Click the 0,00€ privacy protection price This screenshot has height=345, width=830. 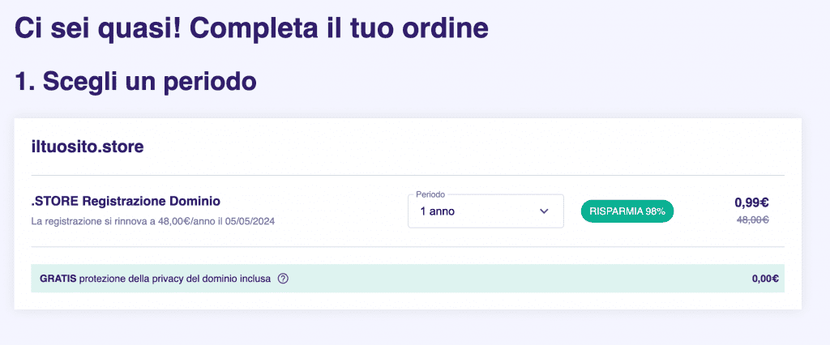pos(765,279)
